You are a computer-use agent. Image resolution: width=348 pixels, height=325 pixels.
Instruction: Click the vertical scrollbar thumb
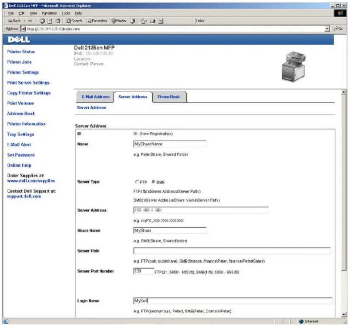(344, 183)
